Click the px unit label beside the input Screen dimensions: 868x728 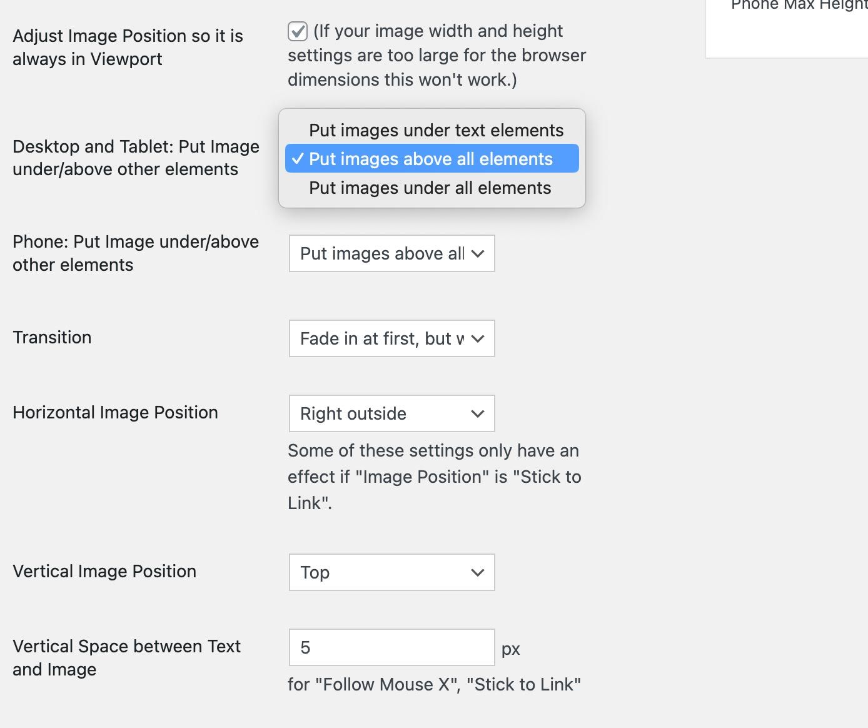(x=511, y=649)
